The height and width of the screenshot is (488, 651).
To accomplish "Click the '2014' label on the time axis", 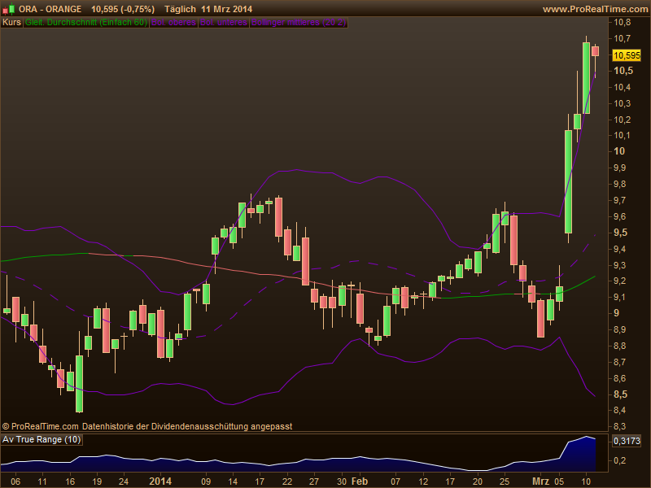I will [x=160, y=481].
